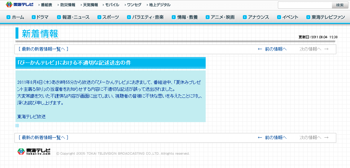Click the 検索 search button
The image size is (350, 168).
click(340, 5)
